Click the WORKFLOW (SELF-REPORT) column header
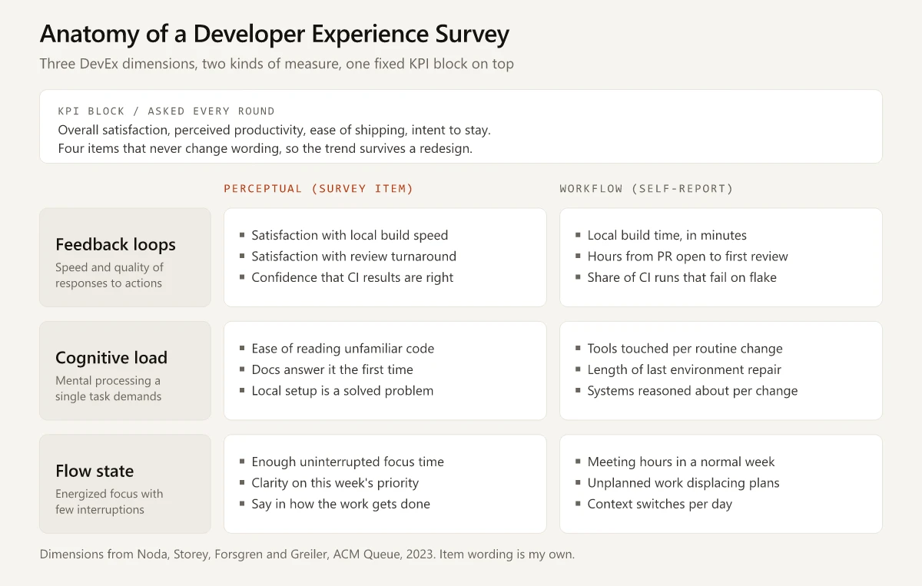This screenshot has width=922, height=586. [x=646, y=189]
